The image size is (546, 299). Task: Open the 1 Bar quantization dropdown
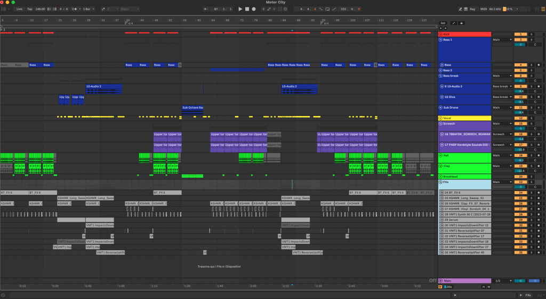coord(88,9)
